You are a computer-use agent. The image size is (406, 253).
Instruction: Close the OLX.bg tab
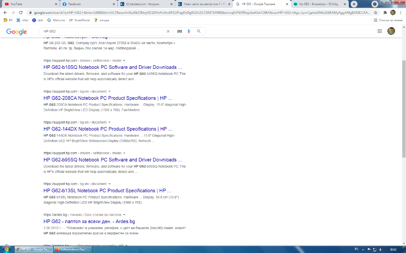(345, 4)
